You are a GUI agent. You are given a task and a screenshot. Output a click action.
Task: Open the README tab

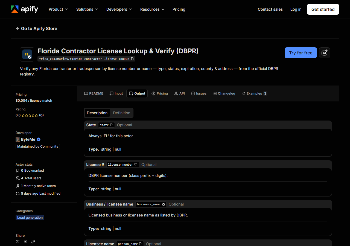[94, 93]
